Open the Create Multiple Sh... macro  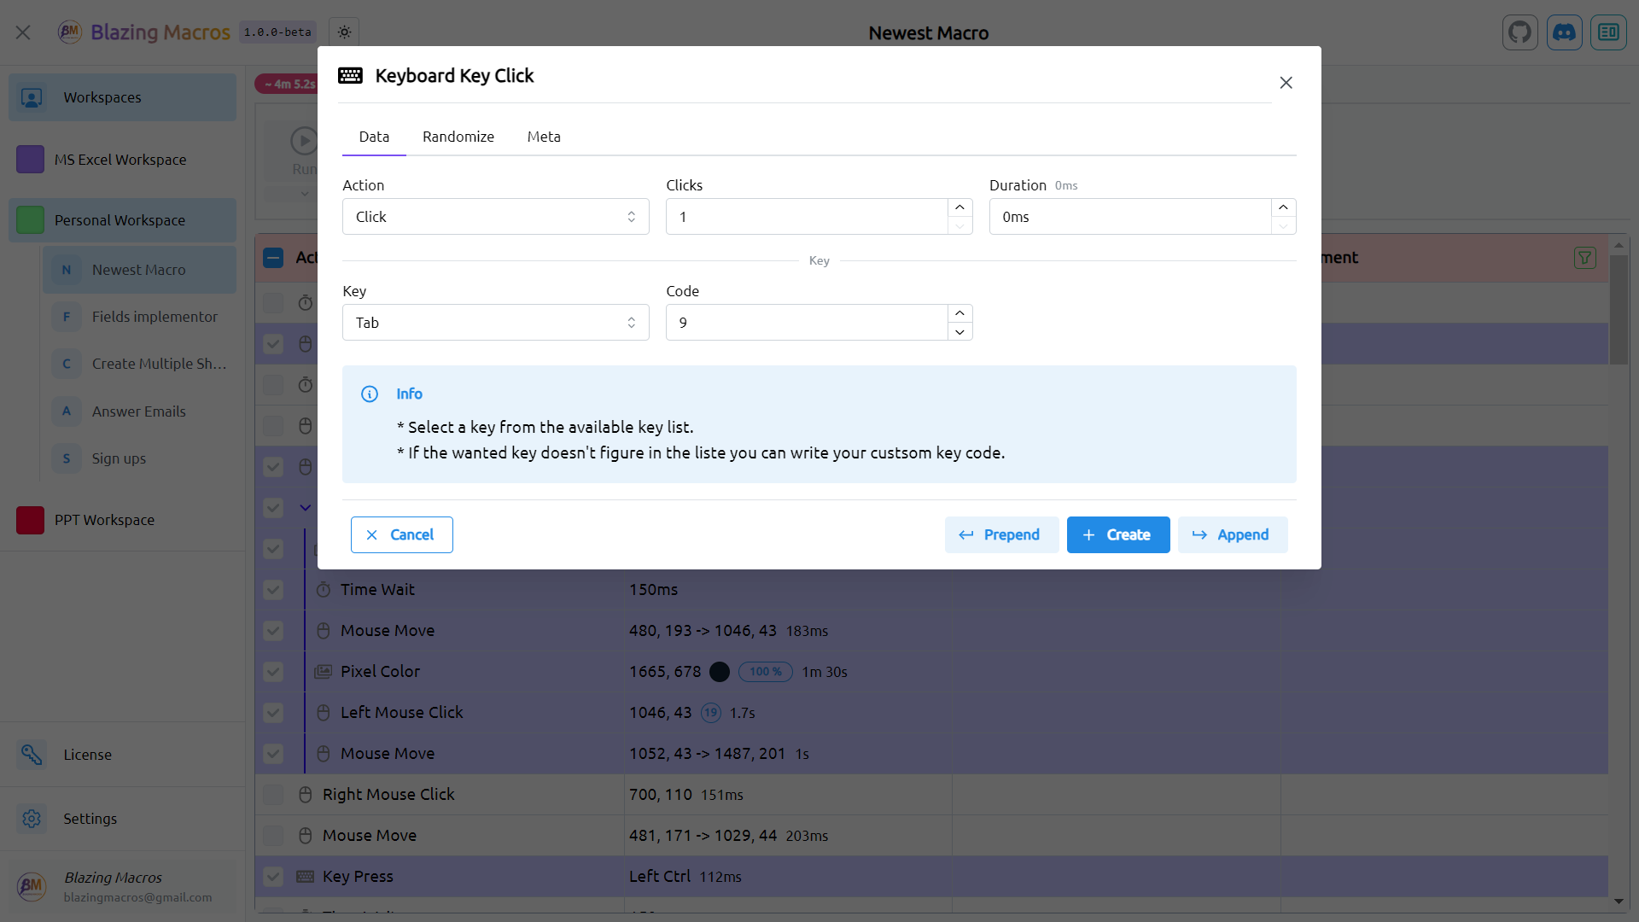(x=139, y=364)
